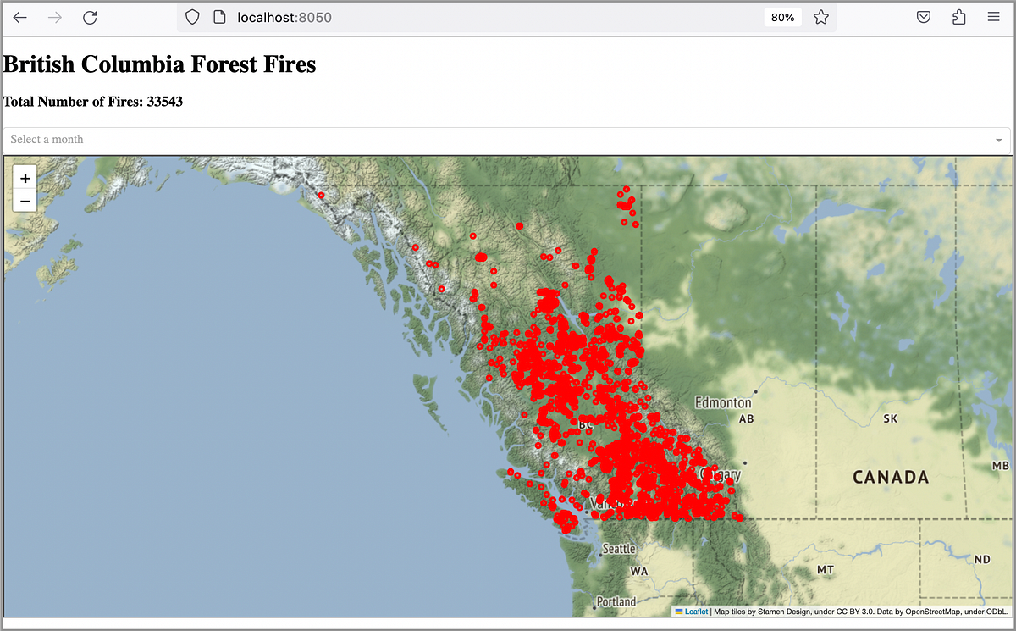Bookmark this page with the star
This screenshot has height=631, width=1016.
820,17
